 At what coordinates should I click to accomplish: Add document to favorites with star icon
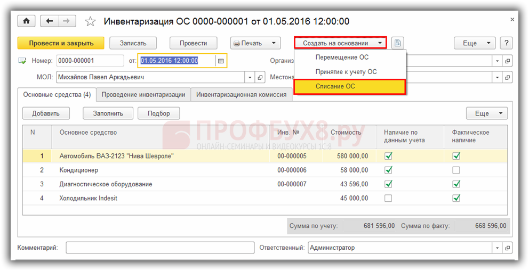click(x=90, y=22)
